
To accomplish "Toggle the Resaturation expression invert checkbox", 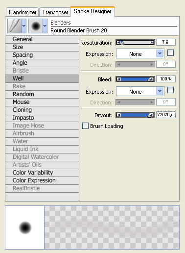I will click(170, 53).
